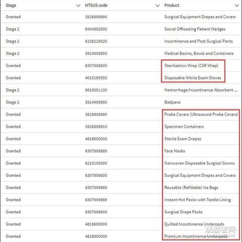Select Sacral Offloading Patient Wedges product

click(x=195, y=29)
